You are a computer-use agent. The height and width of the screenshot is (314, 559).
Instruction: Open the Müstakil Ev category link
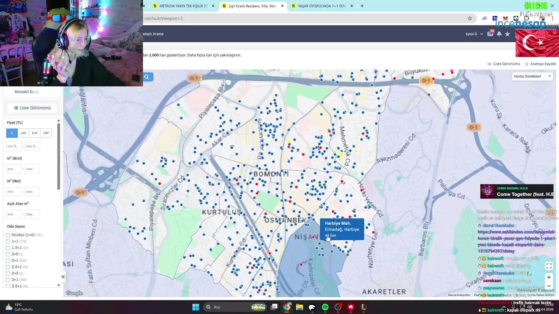(x=24, y=92)
